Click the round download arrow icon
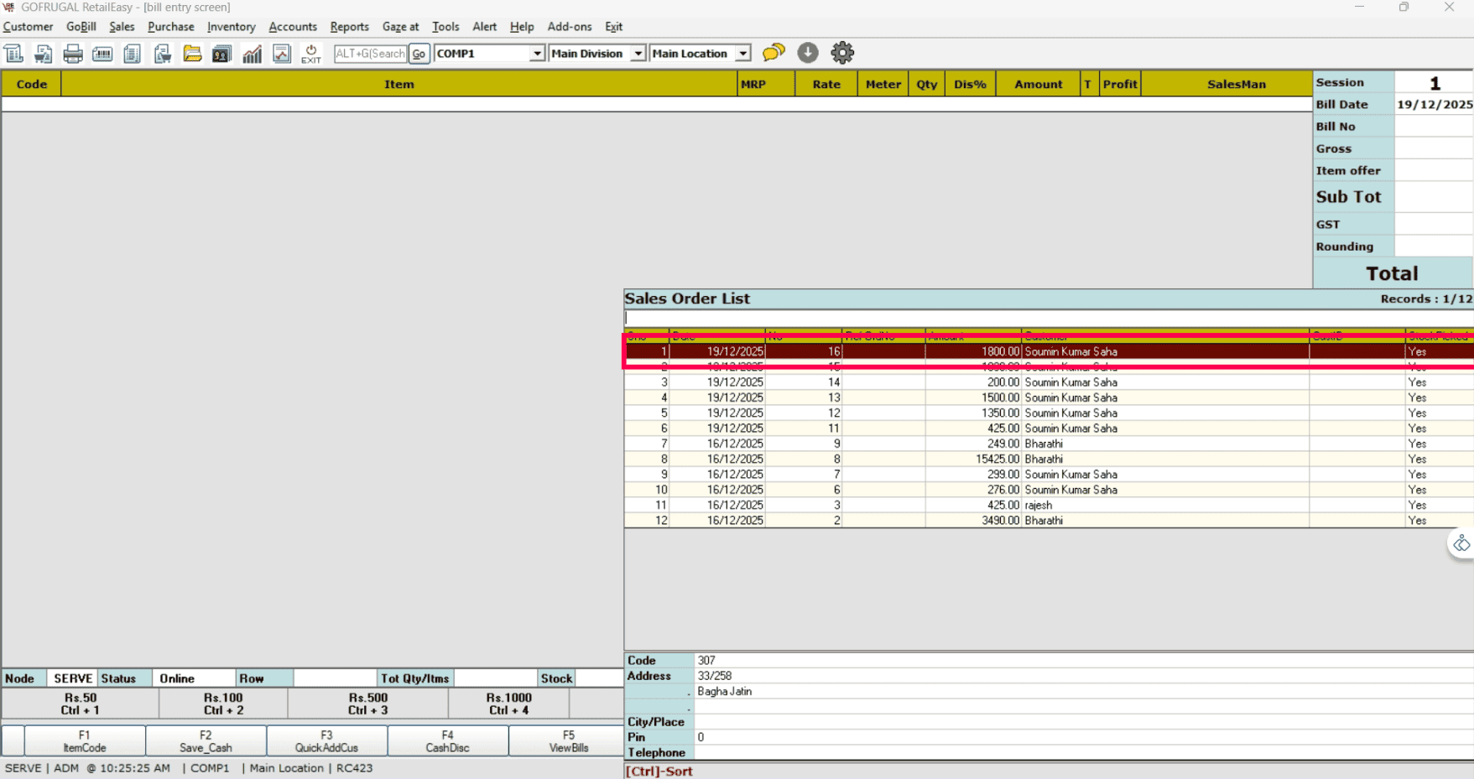The width and height of the screenshot is (1474, 779). (808, 53)
